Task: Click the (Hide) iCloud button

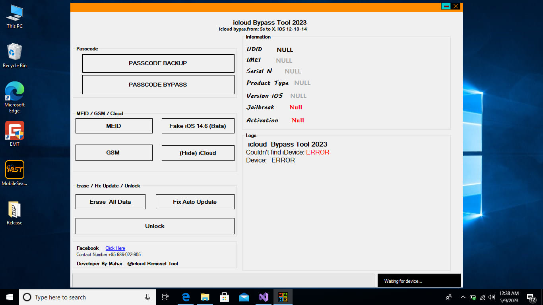Action: (198, 153)
